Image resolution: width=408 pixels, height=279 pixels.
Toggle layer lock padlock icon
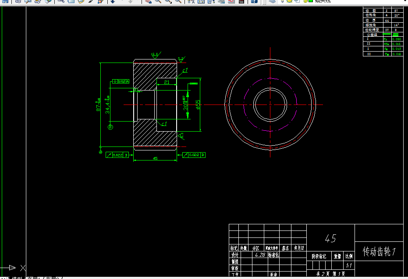(x=305, y=1)
